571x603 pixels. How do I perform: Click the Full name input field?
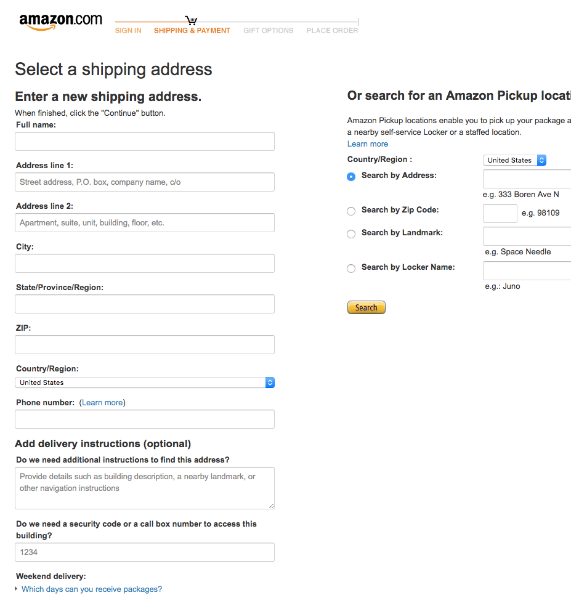click(144, 141)
